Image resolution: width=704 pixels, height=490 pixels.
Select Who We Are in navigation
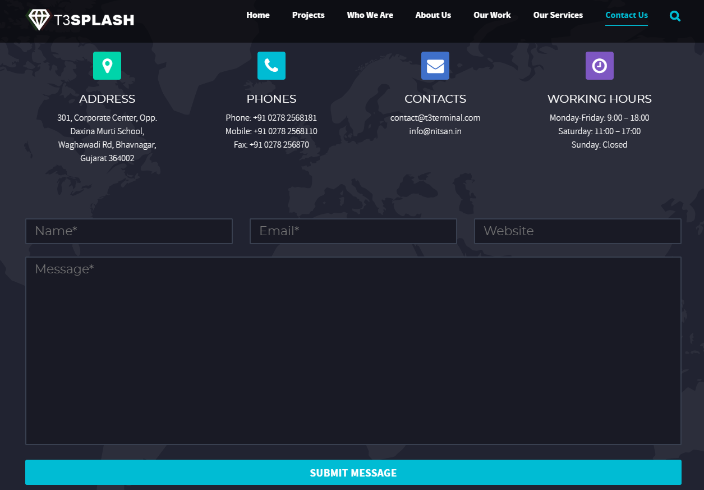[x=370, y=15]
